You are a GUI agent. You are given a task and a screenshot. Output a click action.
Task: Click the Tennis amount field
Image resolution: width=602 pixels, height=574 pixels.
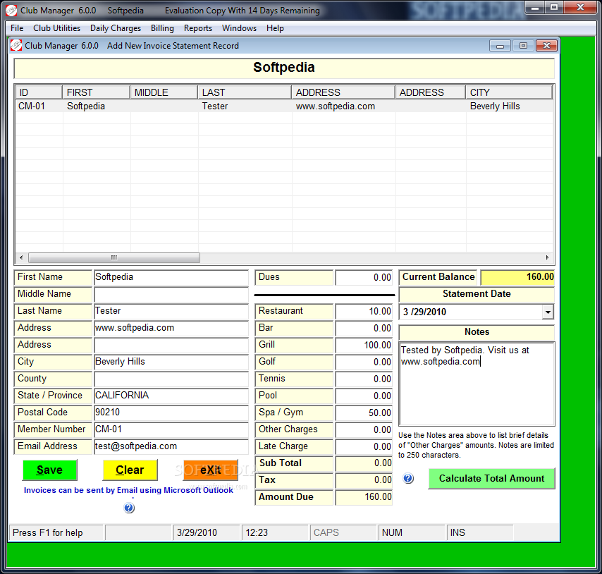click(x=364, y=379)
